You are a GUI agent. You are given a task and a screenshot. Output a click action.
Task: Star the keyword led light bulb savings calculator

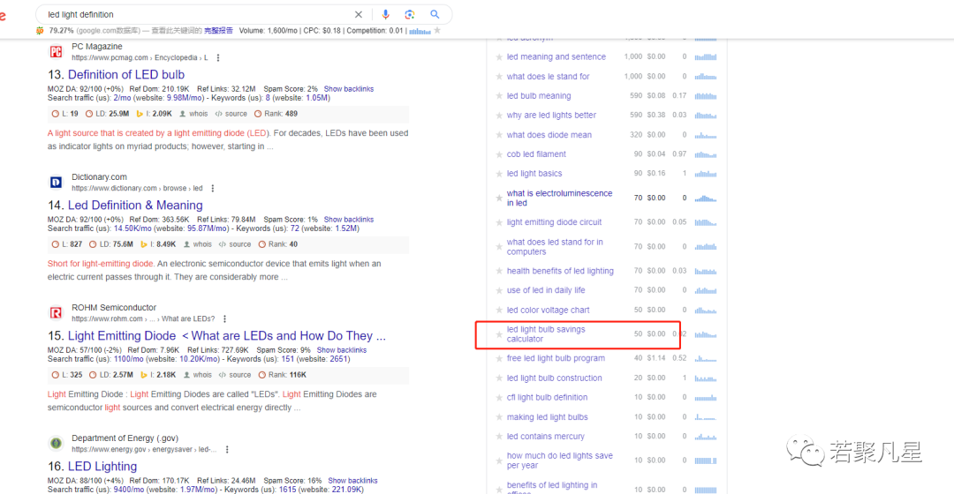tap(499, 334)
